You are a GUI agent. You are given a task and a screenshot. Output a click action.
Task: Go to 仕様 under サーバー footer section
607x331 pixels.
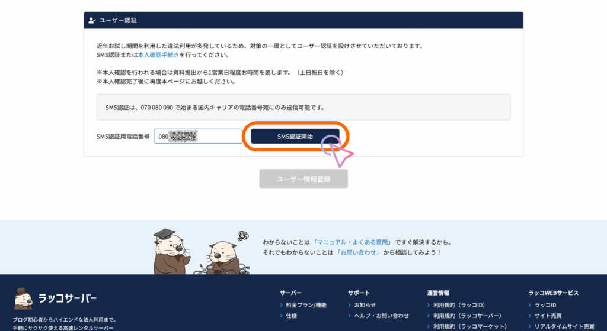click(x=291, y=316)
